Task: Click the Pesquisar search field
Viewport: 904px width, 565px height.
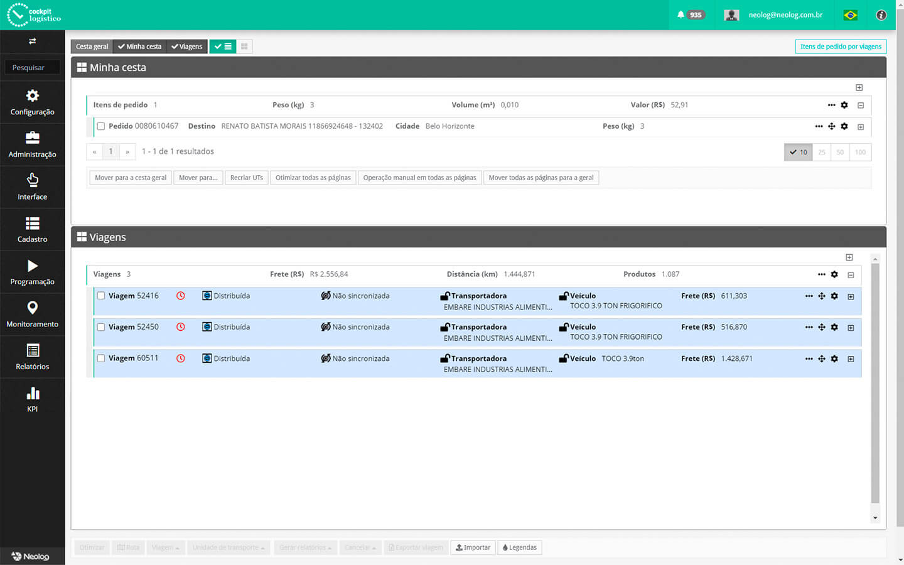Action: pyautogui.click(x=33, y=68)
